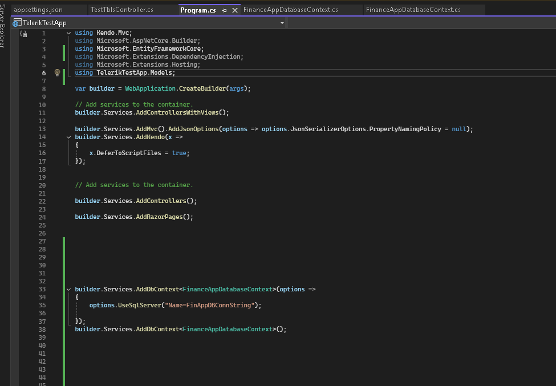Click the TelerikTestApp project icon
Screen dimensions: 556x386
click(x=16, y=23)
